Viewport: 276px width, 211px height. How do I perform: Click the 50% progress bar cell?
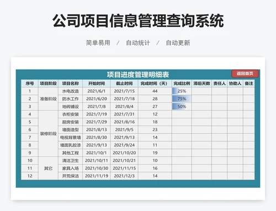tap(182, 106)
